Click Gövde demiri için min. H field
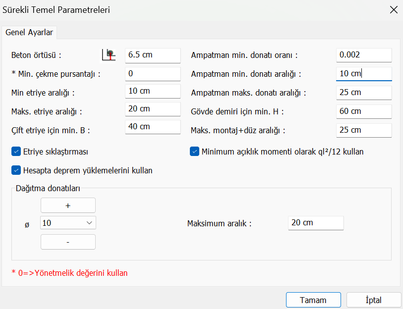The image size is (403, 309). (x=364, y=111)
